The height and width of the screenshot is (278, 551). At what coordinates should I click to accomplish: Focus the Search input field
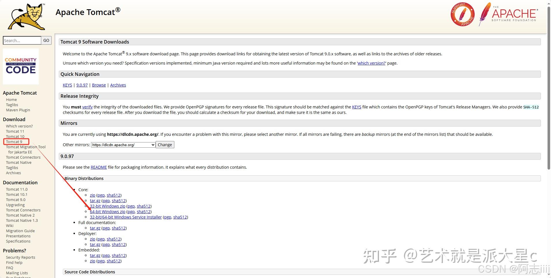[22, 40]
